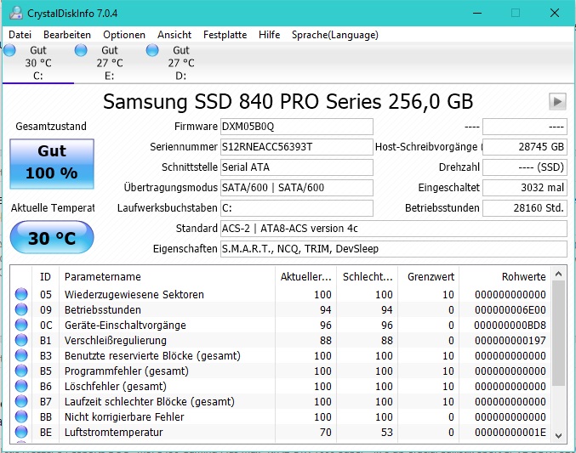
Task: Click status orb of Löschfehler row
Action: tap(21, 386)
